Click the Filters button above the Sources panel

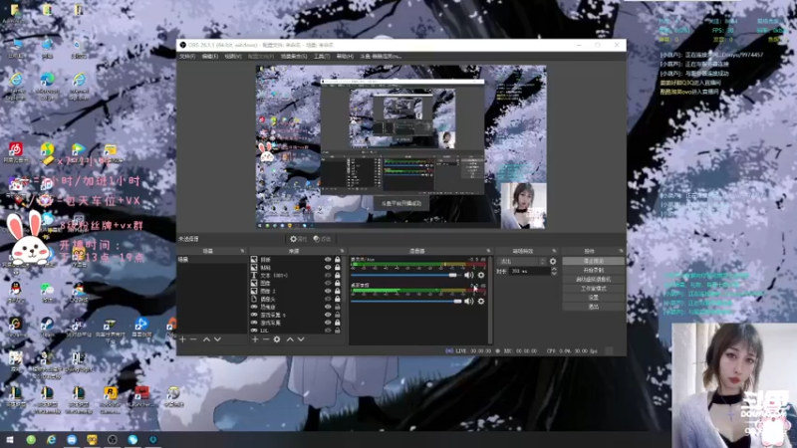click(322, 239)
